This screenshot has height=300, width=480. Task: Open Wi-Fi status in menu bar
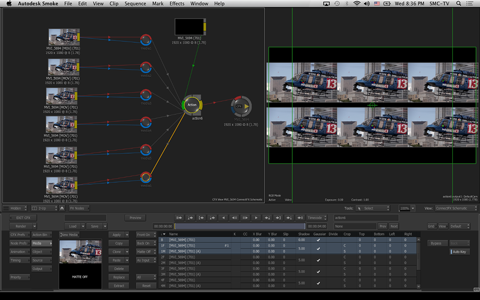pyautogui.click(x=357, y=4)
